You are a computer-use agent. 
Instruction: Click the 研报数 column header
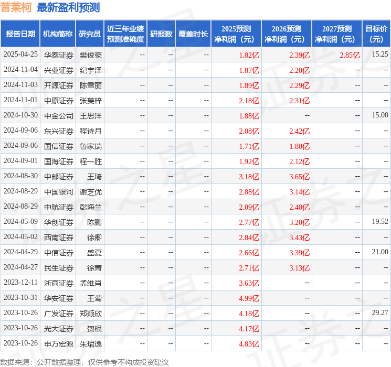[x=161, y=34]
